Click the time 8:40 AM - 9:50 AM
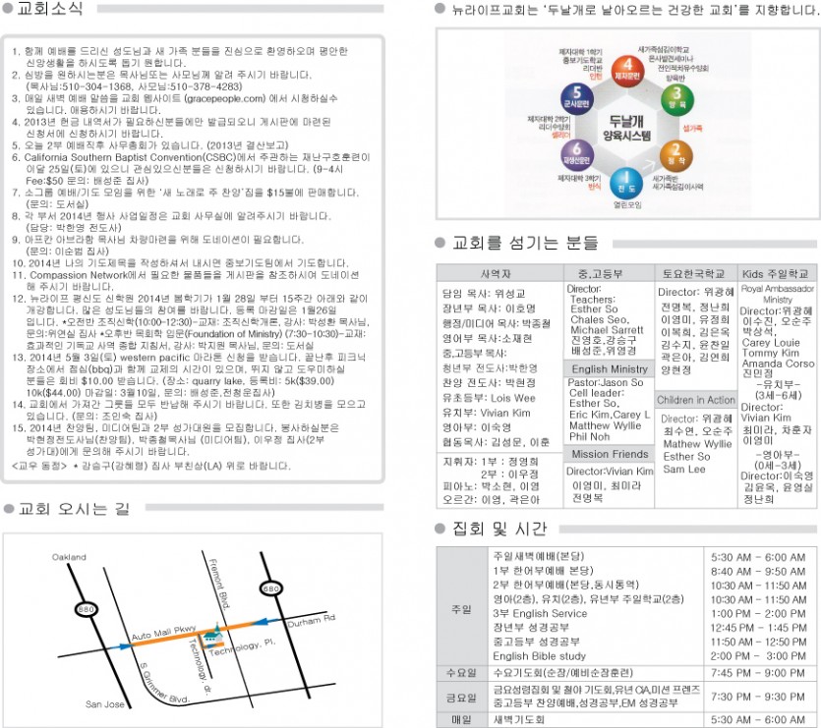Image resolution: width=821 pixels, height=728 pixels. click(x=758, y=571)
